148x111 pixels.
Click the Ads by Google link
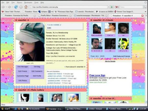110,61
